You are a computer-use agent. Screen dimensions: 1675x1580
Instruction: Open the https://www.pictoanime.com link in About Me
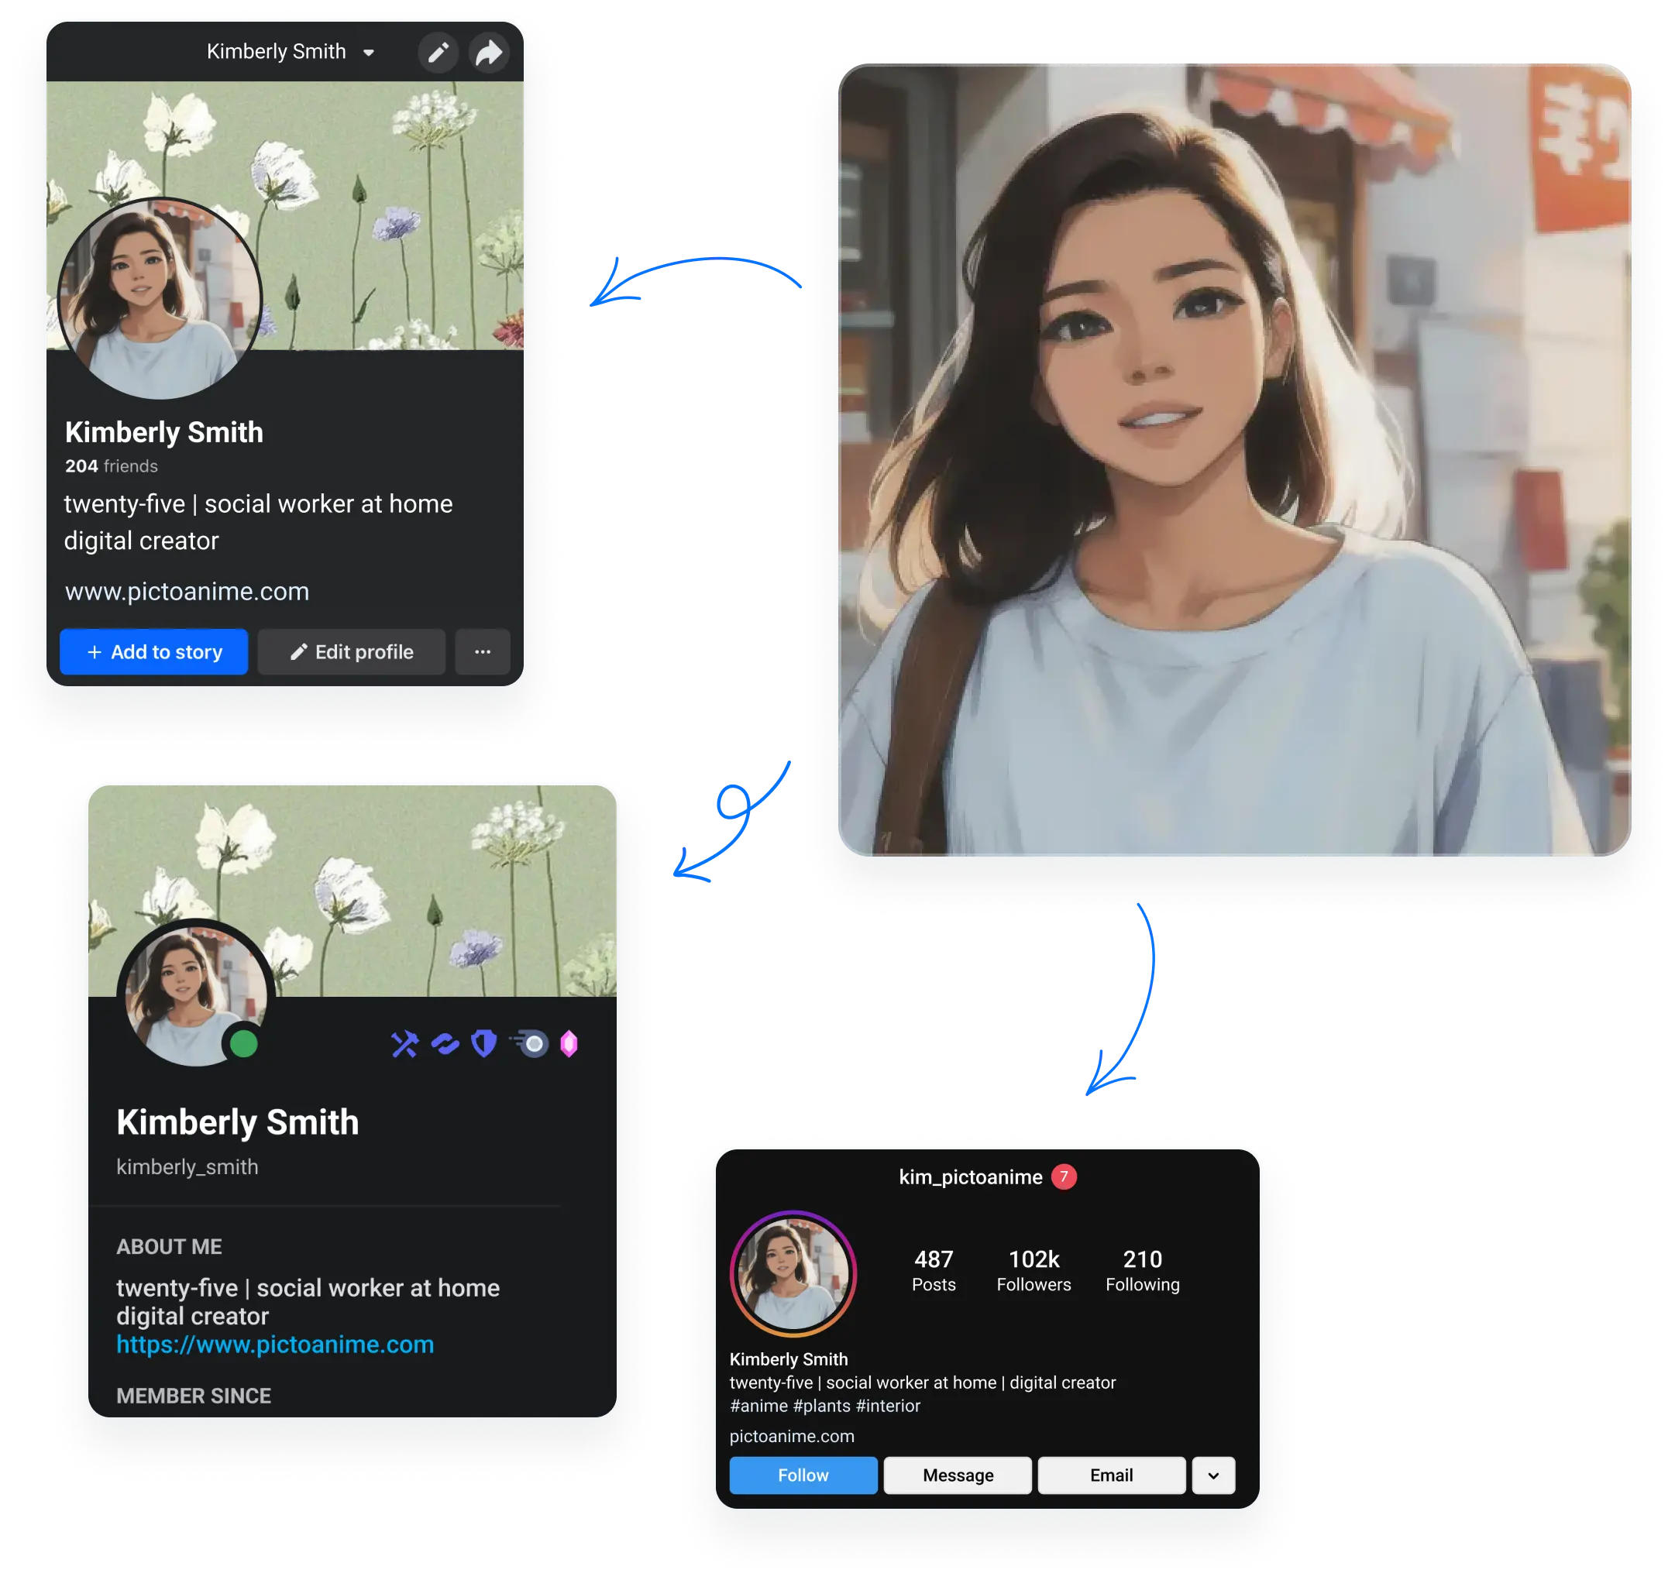275,1345
